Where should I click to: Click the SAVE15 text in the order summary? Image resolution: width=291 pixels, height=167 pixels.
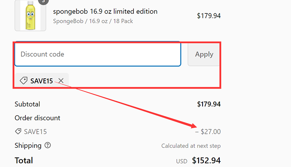click(x=35, y=132)
